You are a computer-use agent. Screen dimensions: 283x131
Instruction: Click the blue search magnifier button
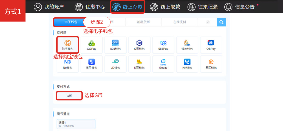pos(221,22)
